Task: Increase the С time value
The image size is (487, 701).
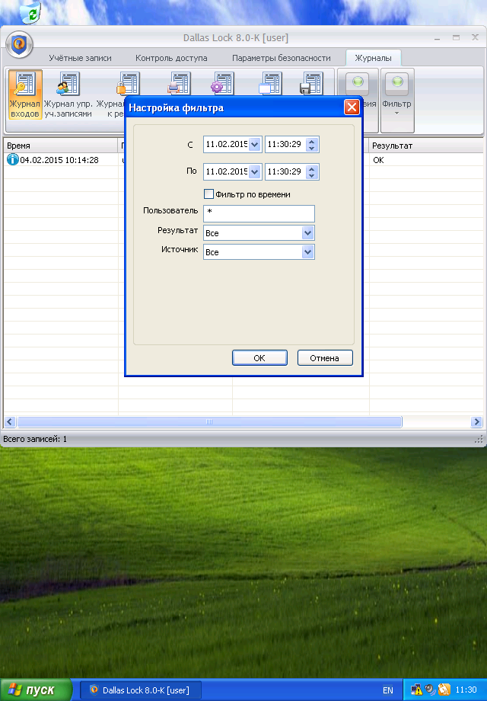Action: pyautogui.click(x=312, y=141)
